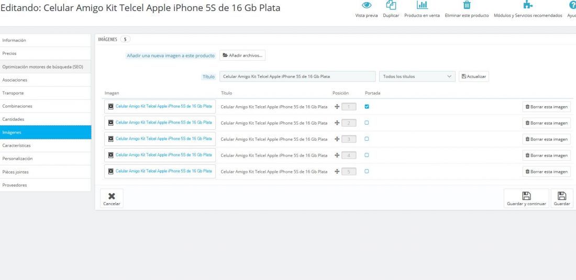
Task: Open the Cantidades tab
Action: pyautogui.click(x=45, y=119)
